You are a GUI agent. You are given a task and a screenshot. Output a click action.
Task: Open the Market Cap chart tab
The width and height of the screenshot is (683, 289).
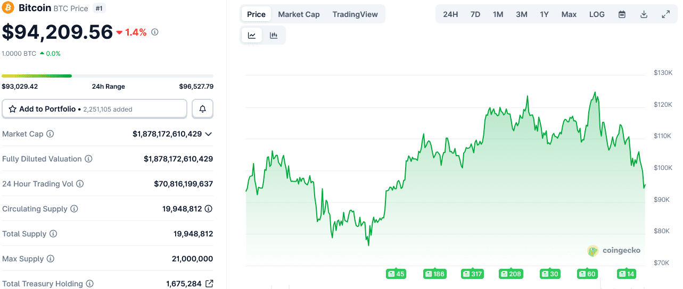tap(299, 14)
